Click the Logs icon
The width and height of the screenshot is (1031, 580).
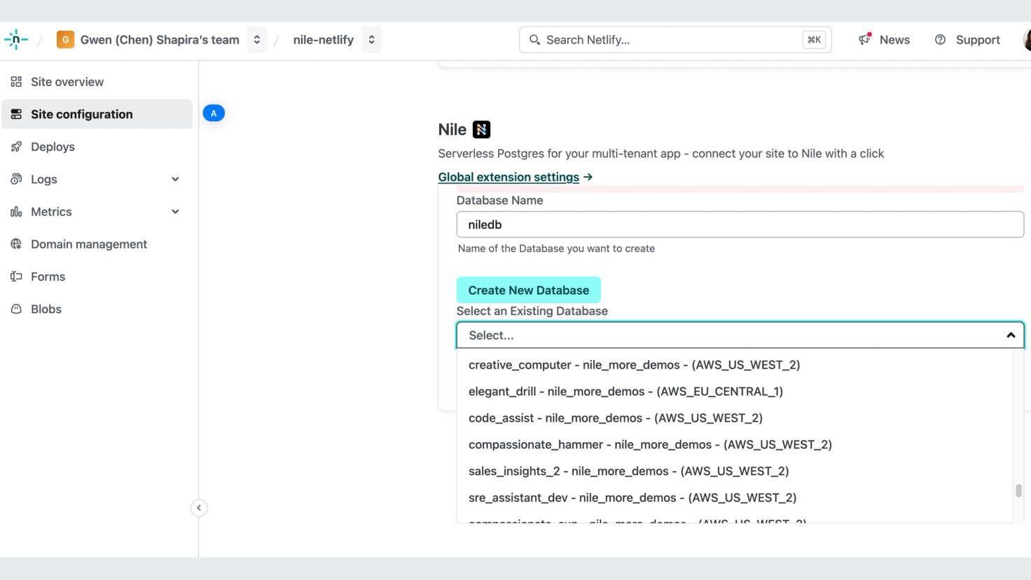pos(16,179)
